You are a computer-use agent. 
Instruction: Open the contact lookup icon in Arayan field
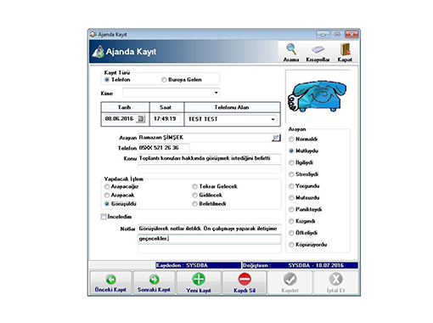pos(276,138)
